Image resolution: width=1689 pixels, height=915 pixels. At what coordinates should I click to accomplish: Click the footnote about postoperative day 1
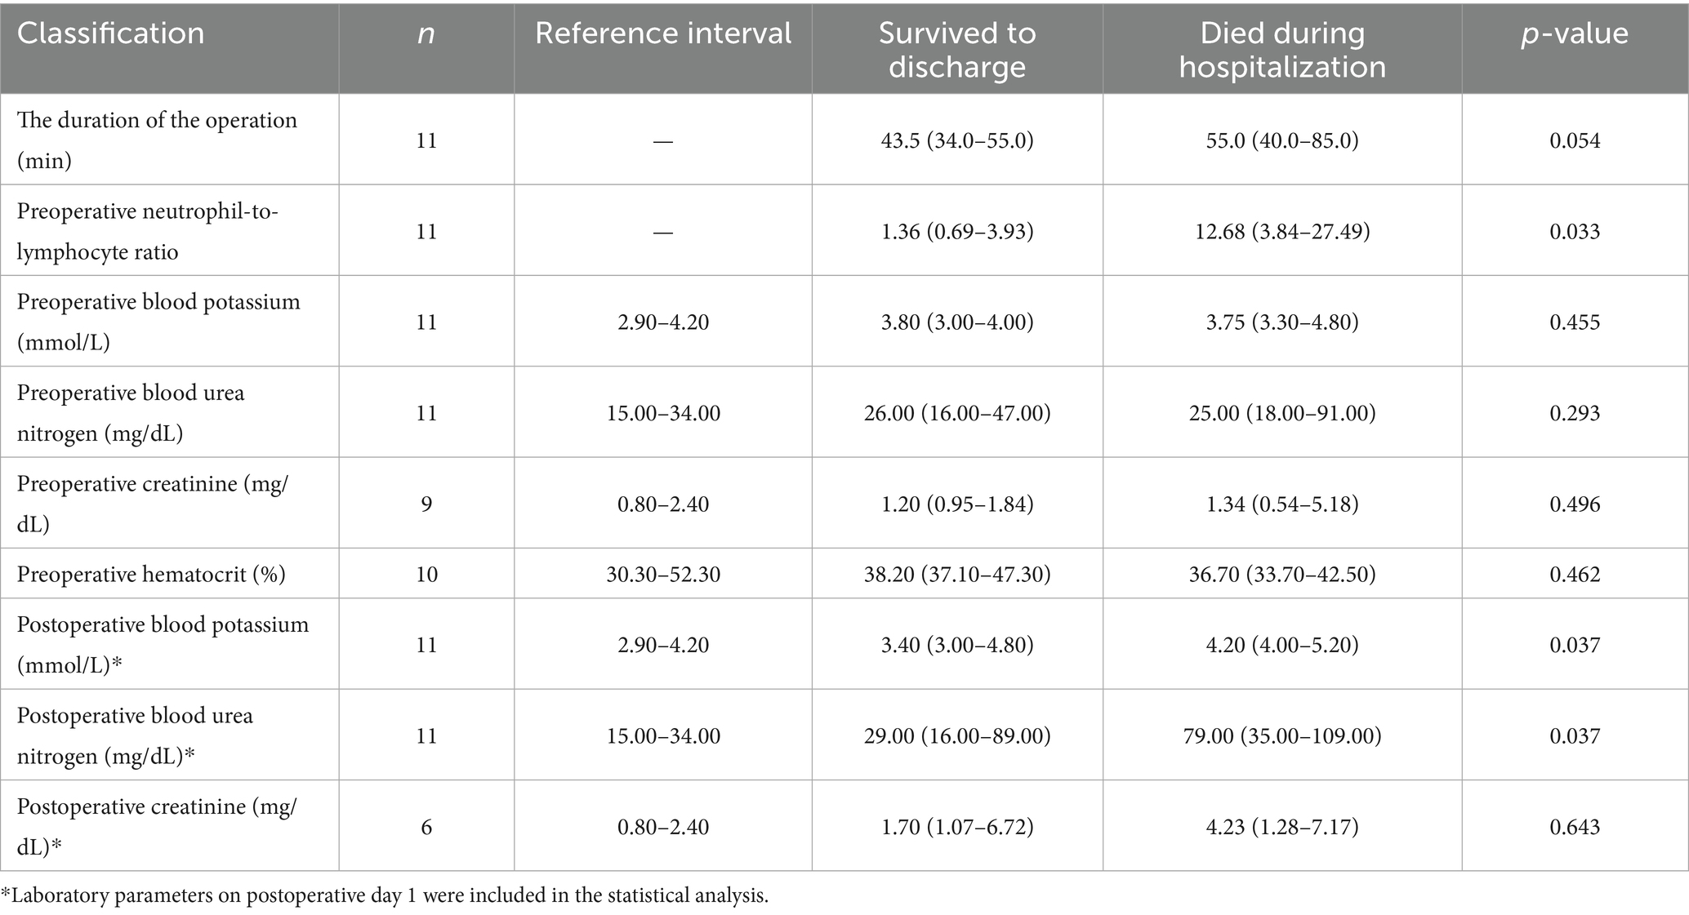pyautogui.click(x=385, y=895)
